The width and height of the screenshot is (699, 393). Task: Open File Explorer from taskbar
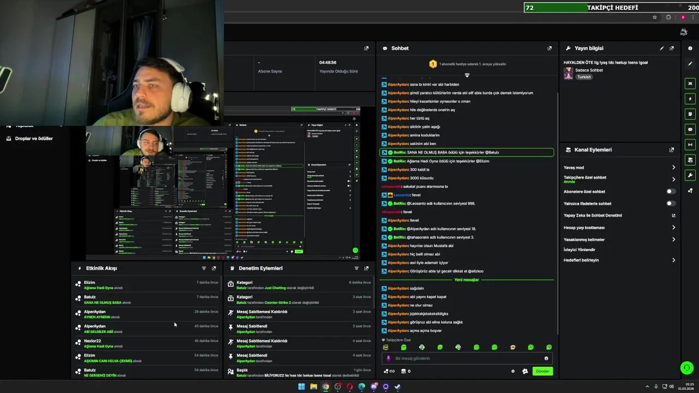click(313, 386)
